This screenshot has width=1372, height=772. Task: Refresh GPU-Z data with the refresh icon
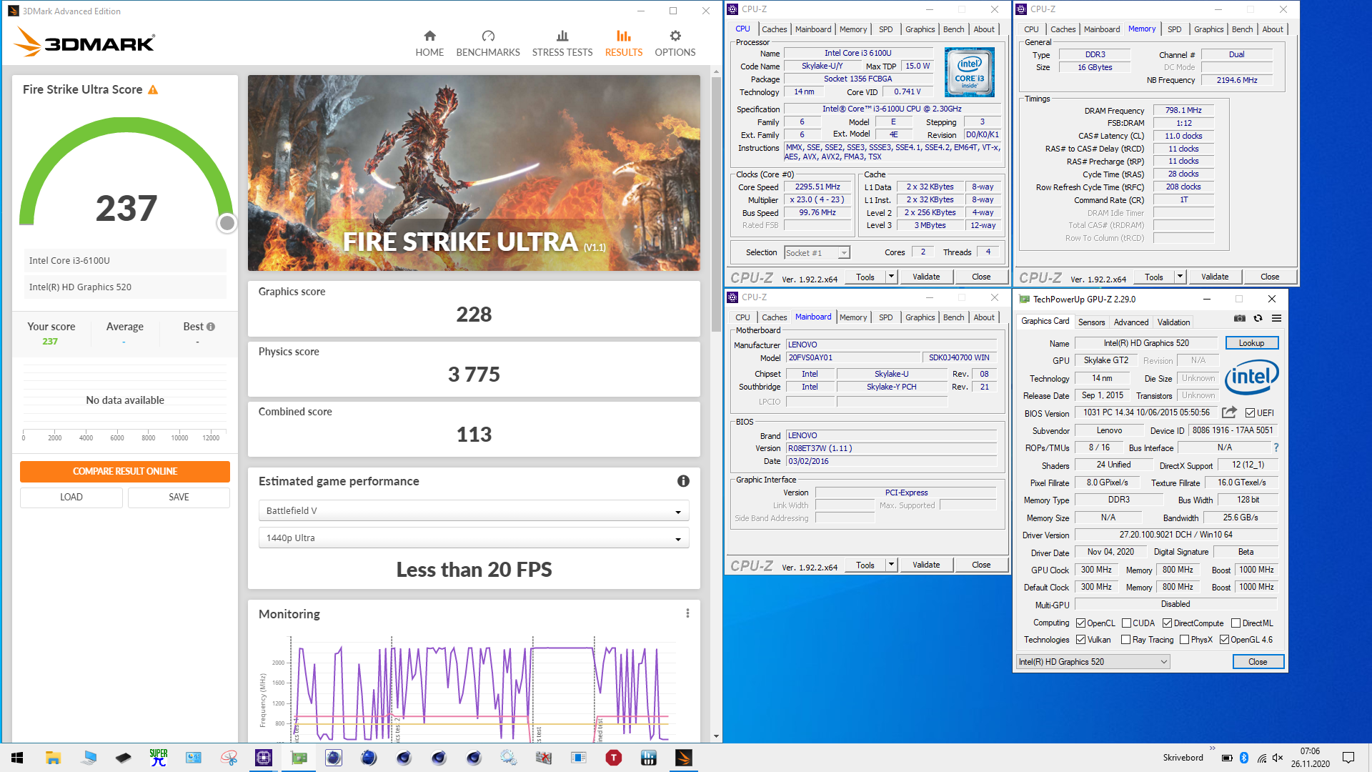(1258, 318)
